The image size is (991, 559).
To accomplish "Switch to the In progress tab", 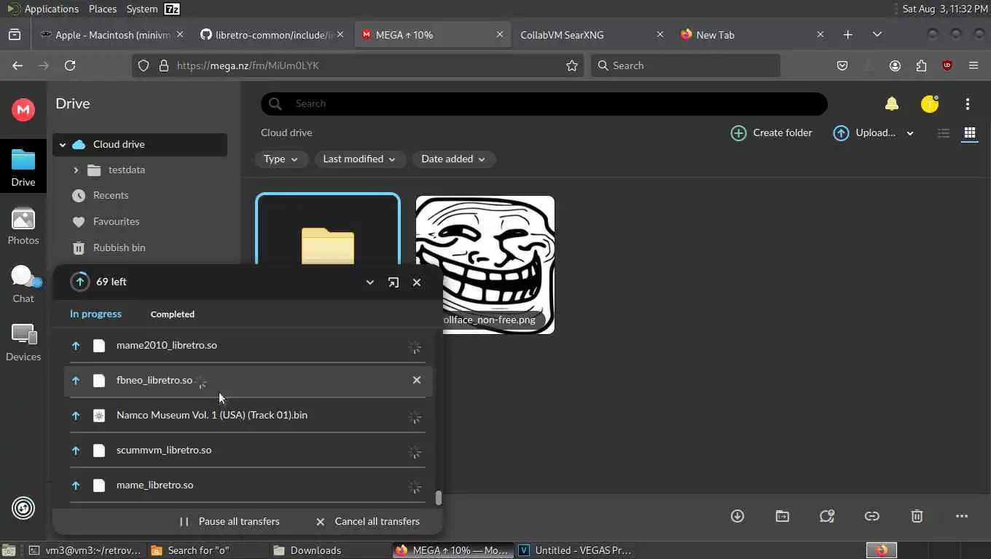I will pos(95,314).
